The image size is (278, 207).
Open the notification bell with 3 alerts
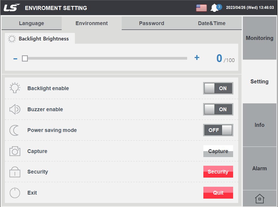[x=215, y=8]
